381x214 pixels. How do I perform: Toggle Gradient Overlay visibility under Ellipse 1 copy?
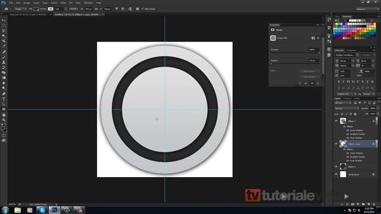(348, 157)
